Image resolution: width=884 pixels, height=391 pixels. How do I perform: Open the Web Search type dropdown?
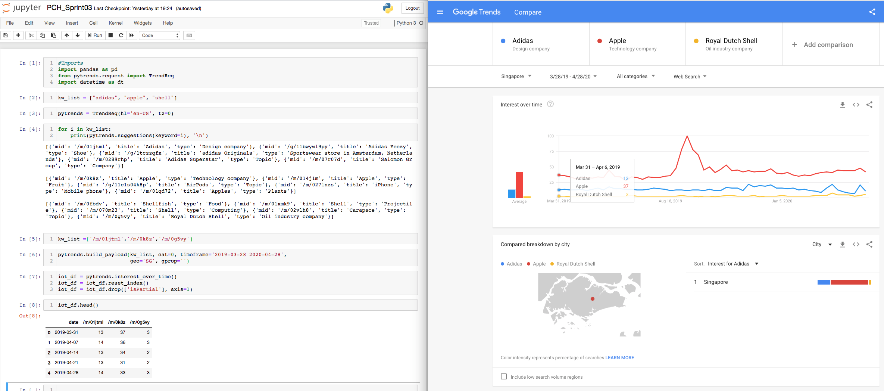click(x=690, y=76)
